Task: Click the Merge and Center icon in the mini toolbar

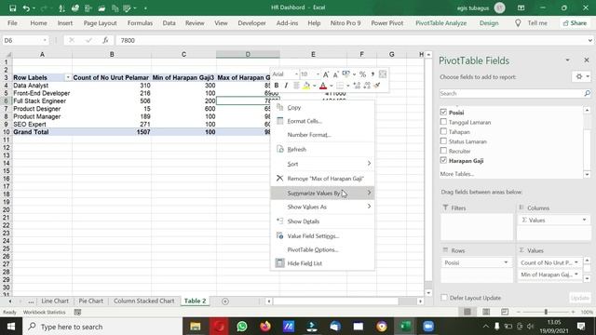Action: pyautogui.click(x=383, y=74)
